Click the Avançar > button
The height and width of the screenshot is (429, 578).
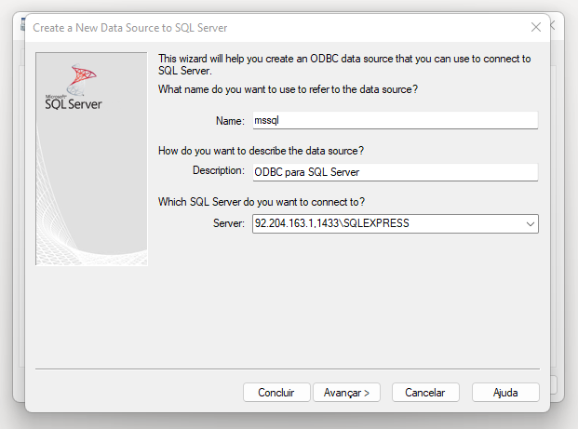click(346, 393)
